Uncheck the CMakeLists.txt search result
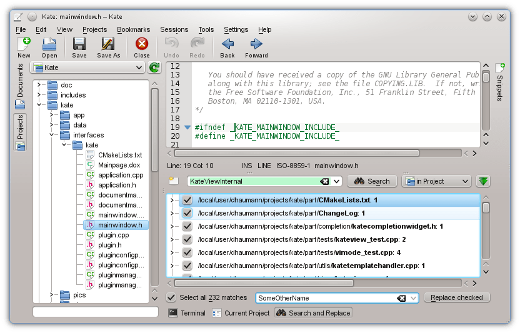Viewport: 520px width, 333px height. coord(187,200)
